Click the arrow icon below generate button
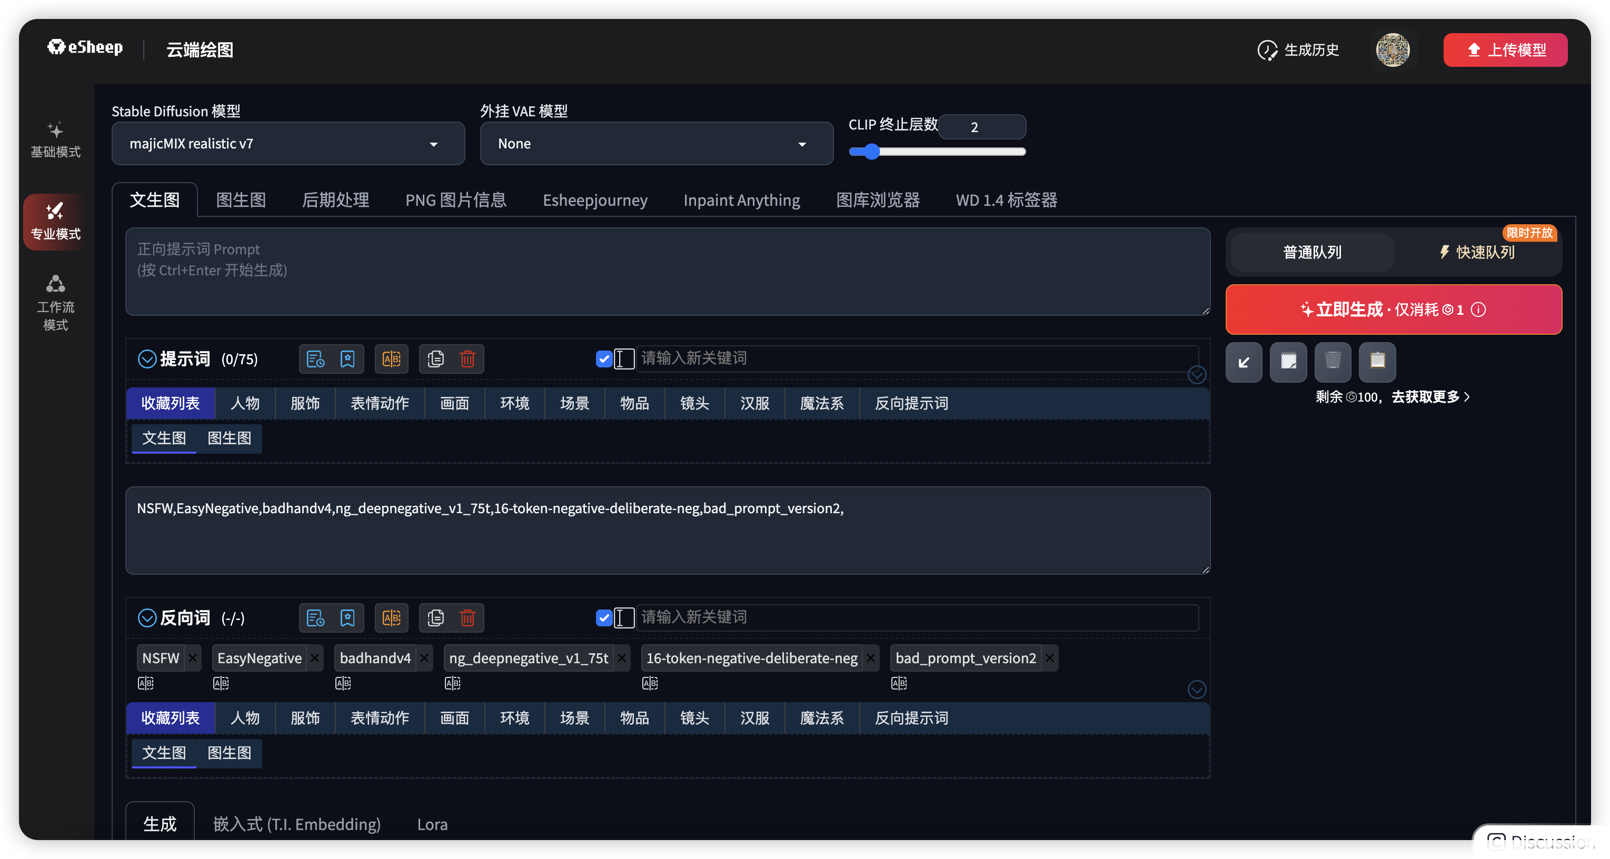 click(x=1244, y=362)
